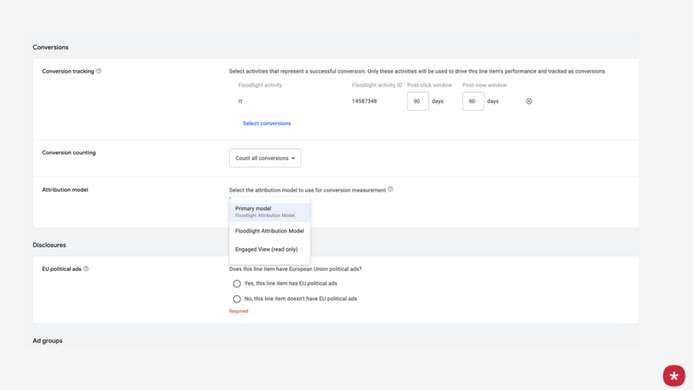This screenshot has width=693, height=390.
Task: Remove the rt Floodlight activity row
Action: [x=529, y=101]
